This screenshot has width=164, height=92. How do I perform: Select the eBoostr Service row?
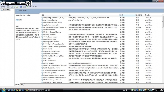tap(97, 63)
